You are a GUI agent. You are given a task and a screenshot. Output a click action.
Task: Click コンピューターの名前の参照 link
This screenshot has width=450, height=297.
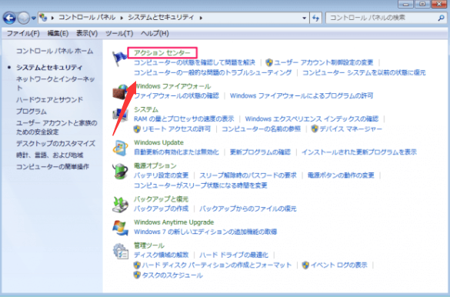coord(261,129)
